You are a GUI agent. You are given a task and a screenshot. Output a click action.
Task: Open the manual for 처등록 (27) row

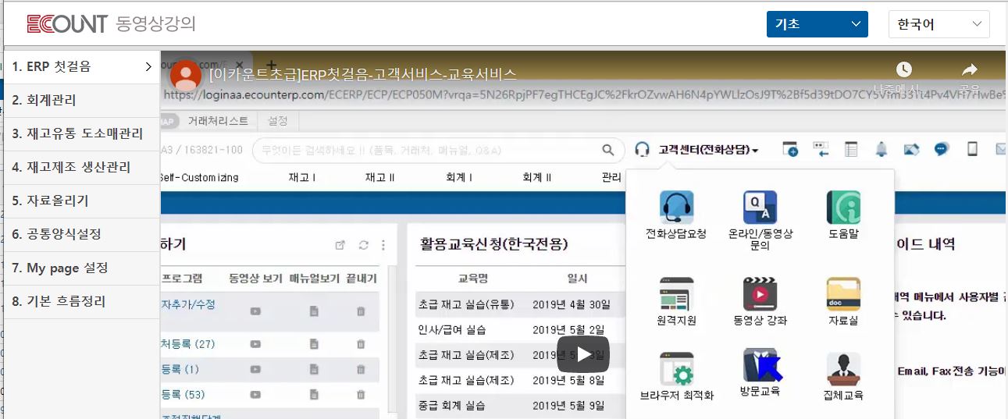click(x=314, y=344)
